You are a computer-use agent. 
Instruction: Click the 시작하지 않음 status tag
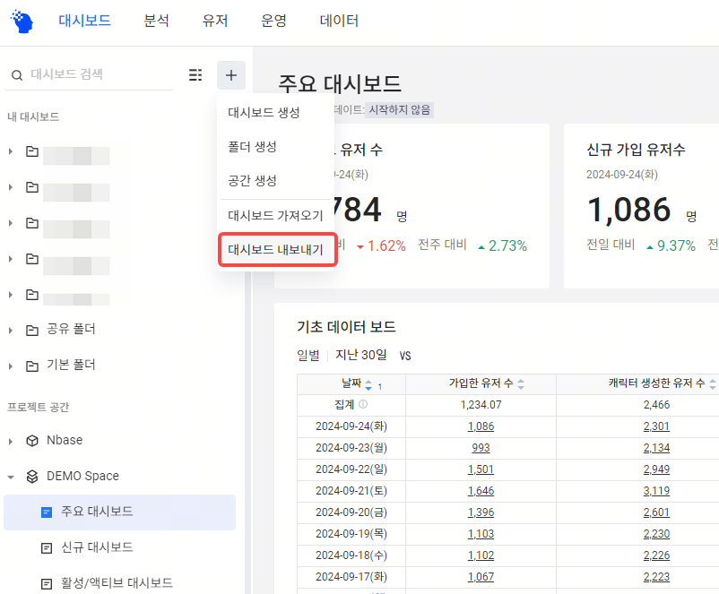(400, 110)
